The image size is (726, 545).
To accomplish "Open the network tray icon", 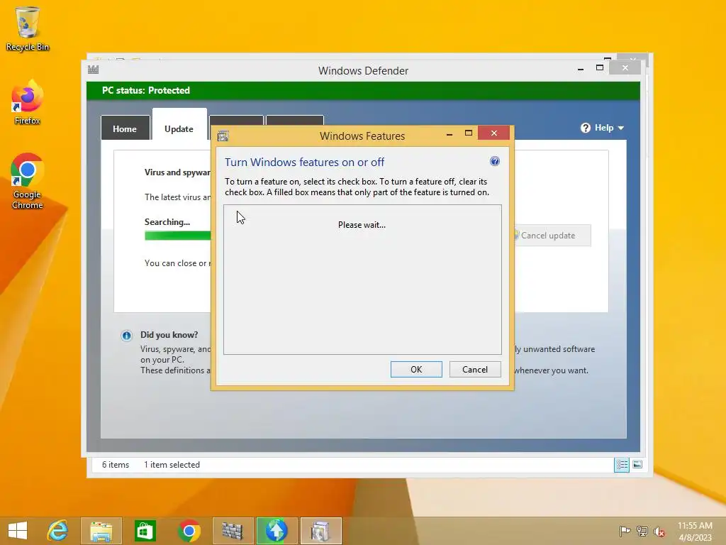I will pyautogui.click(x=642, y=531).
